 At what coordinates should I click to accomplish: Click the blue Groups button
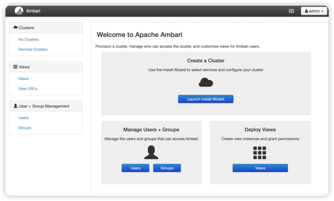point(167,168)
